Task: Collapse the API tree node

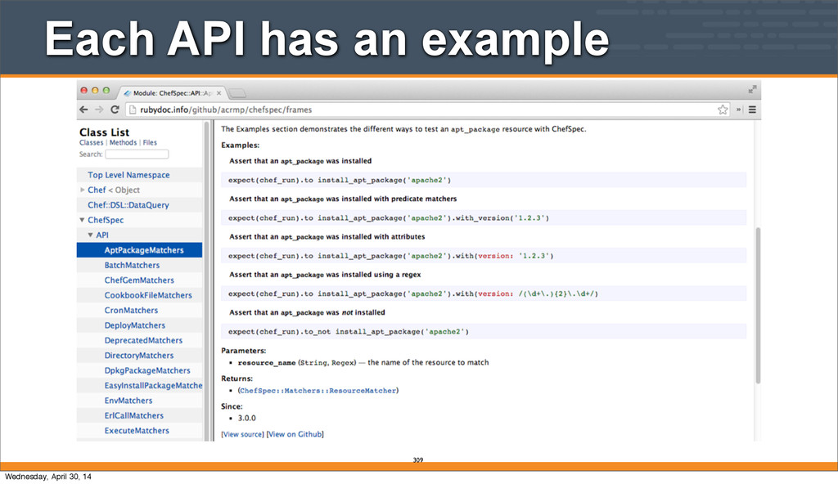Action: coord(90,235)
